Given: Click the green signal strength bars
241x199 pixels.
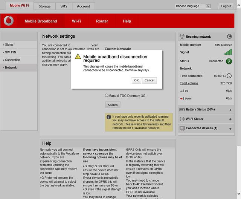Looking at the screenshot, I should tap(228, 52).
